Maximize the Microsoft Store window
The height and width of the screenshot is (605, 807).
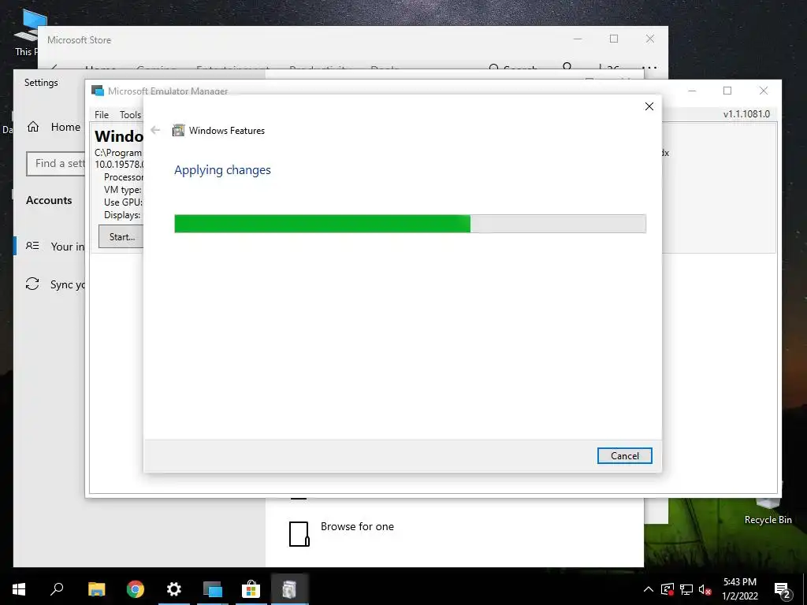[x=613, y=39]
